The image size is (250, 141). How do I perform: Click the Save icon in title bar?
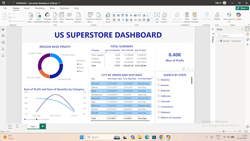[4, 3]
